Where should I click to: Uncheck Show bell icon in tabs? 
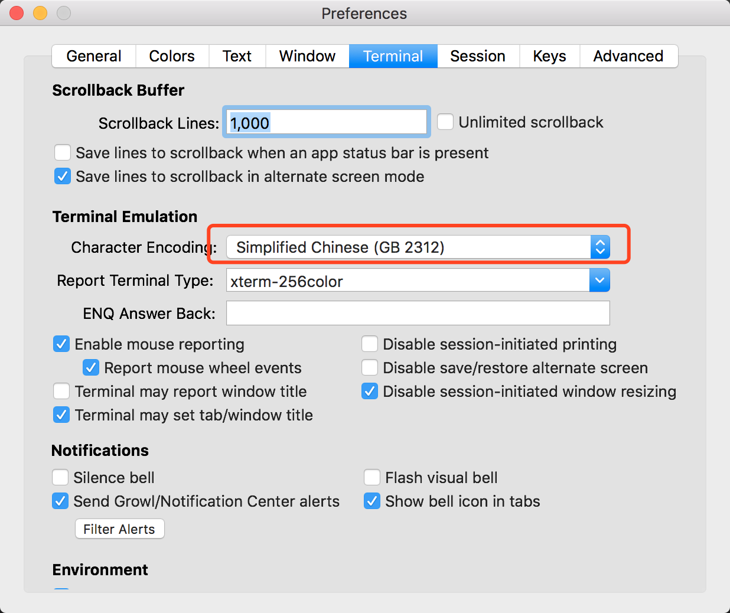[x=371, y=501]
